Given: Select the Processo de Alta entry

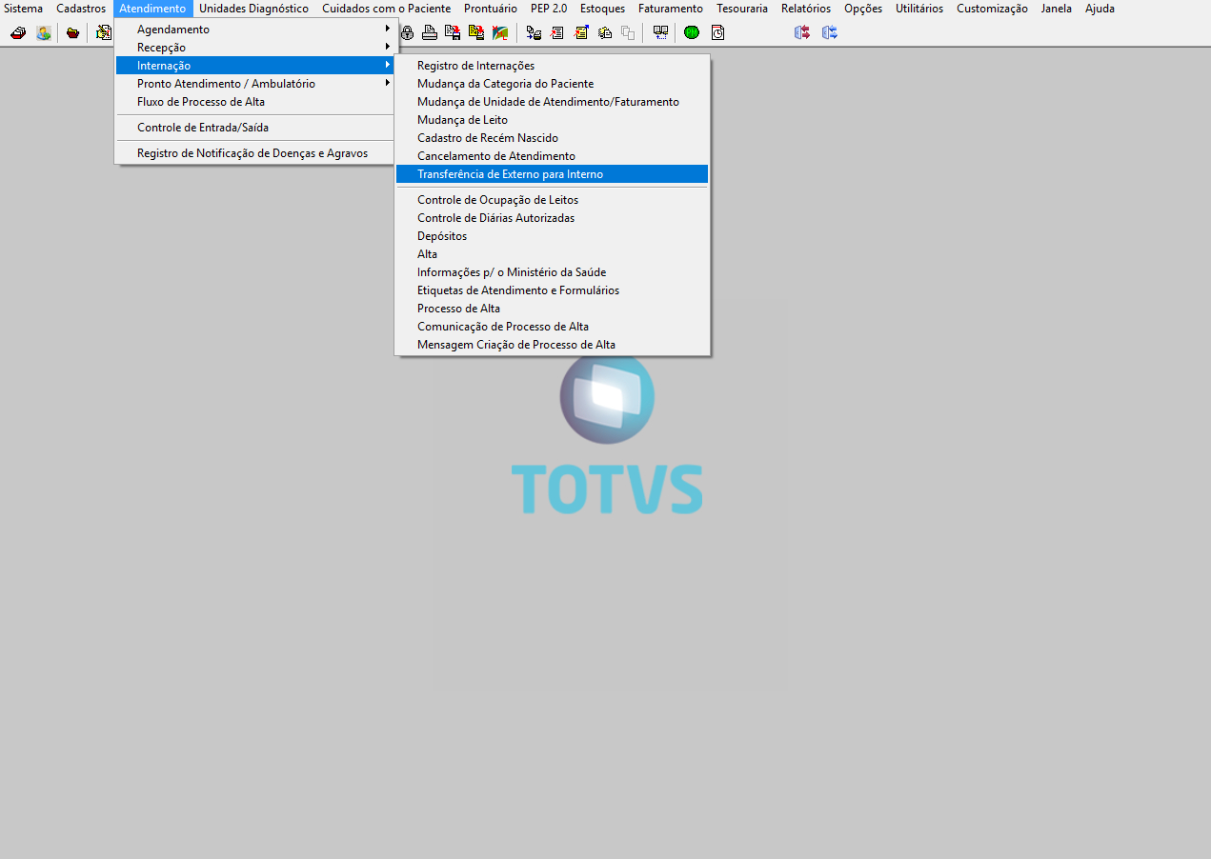Looking at the screenshot, I should point(552,309).
